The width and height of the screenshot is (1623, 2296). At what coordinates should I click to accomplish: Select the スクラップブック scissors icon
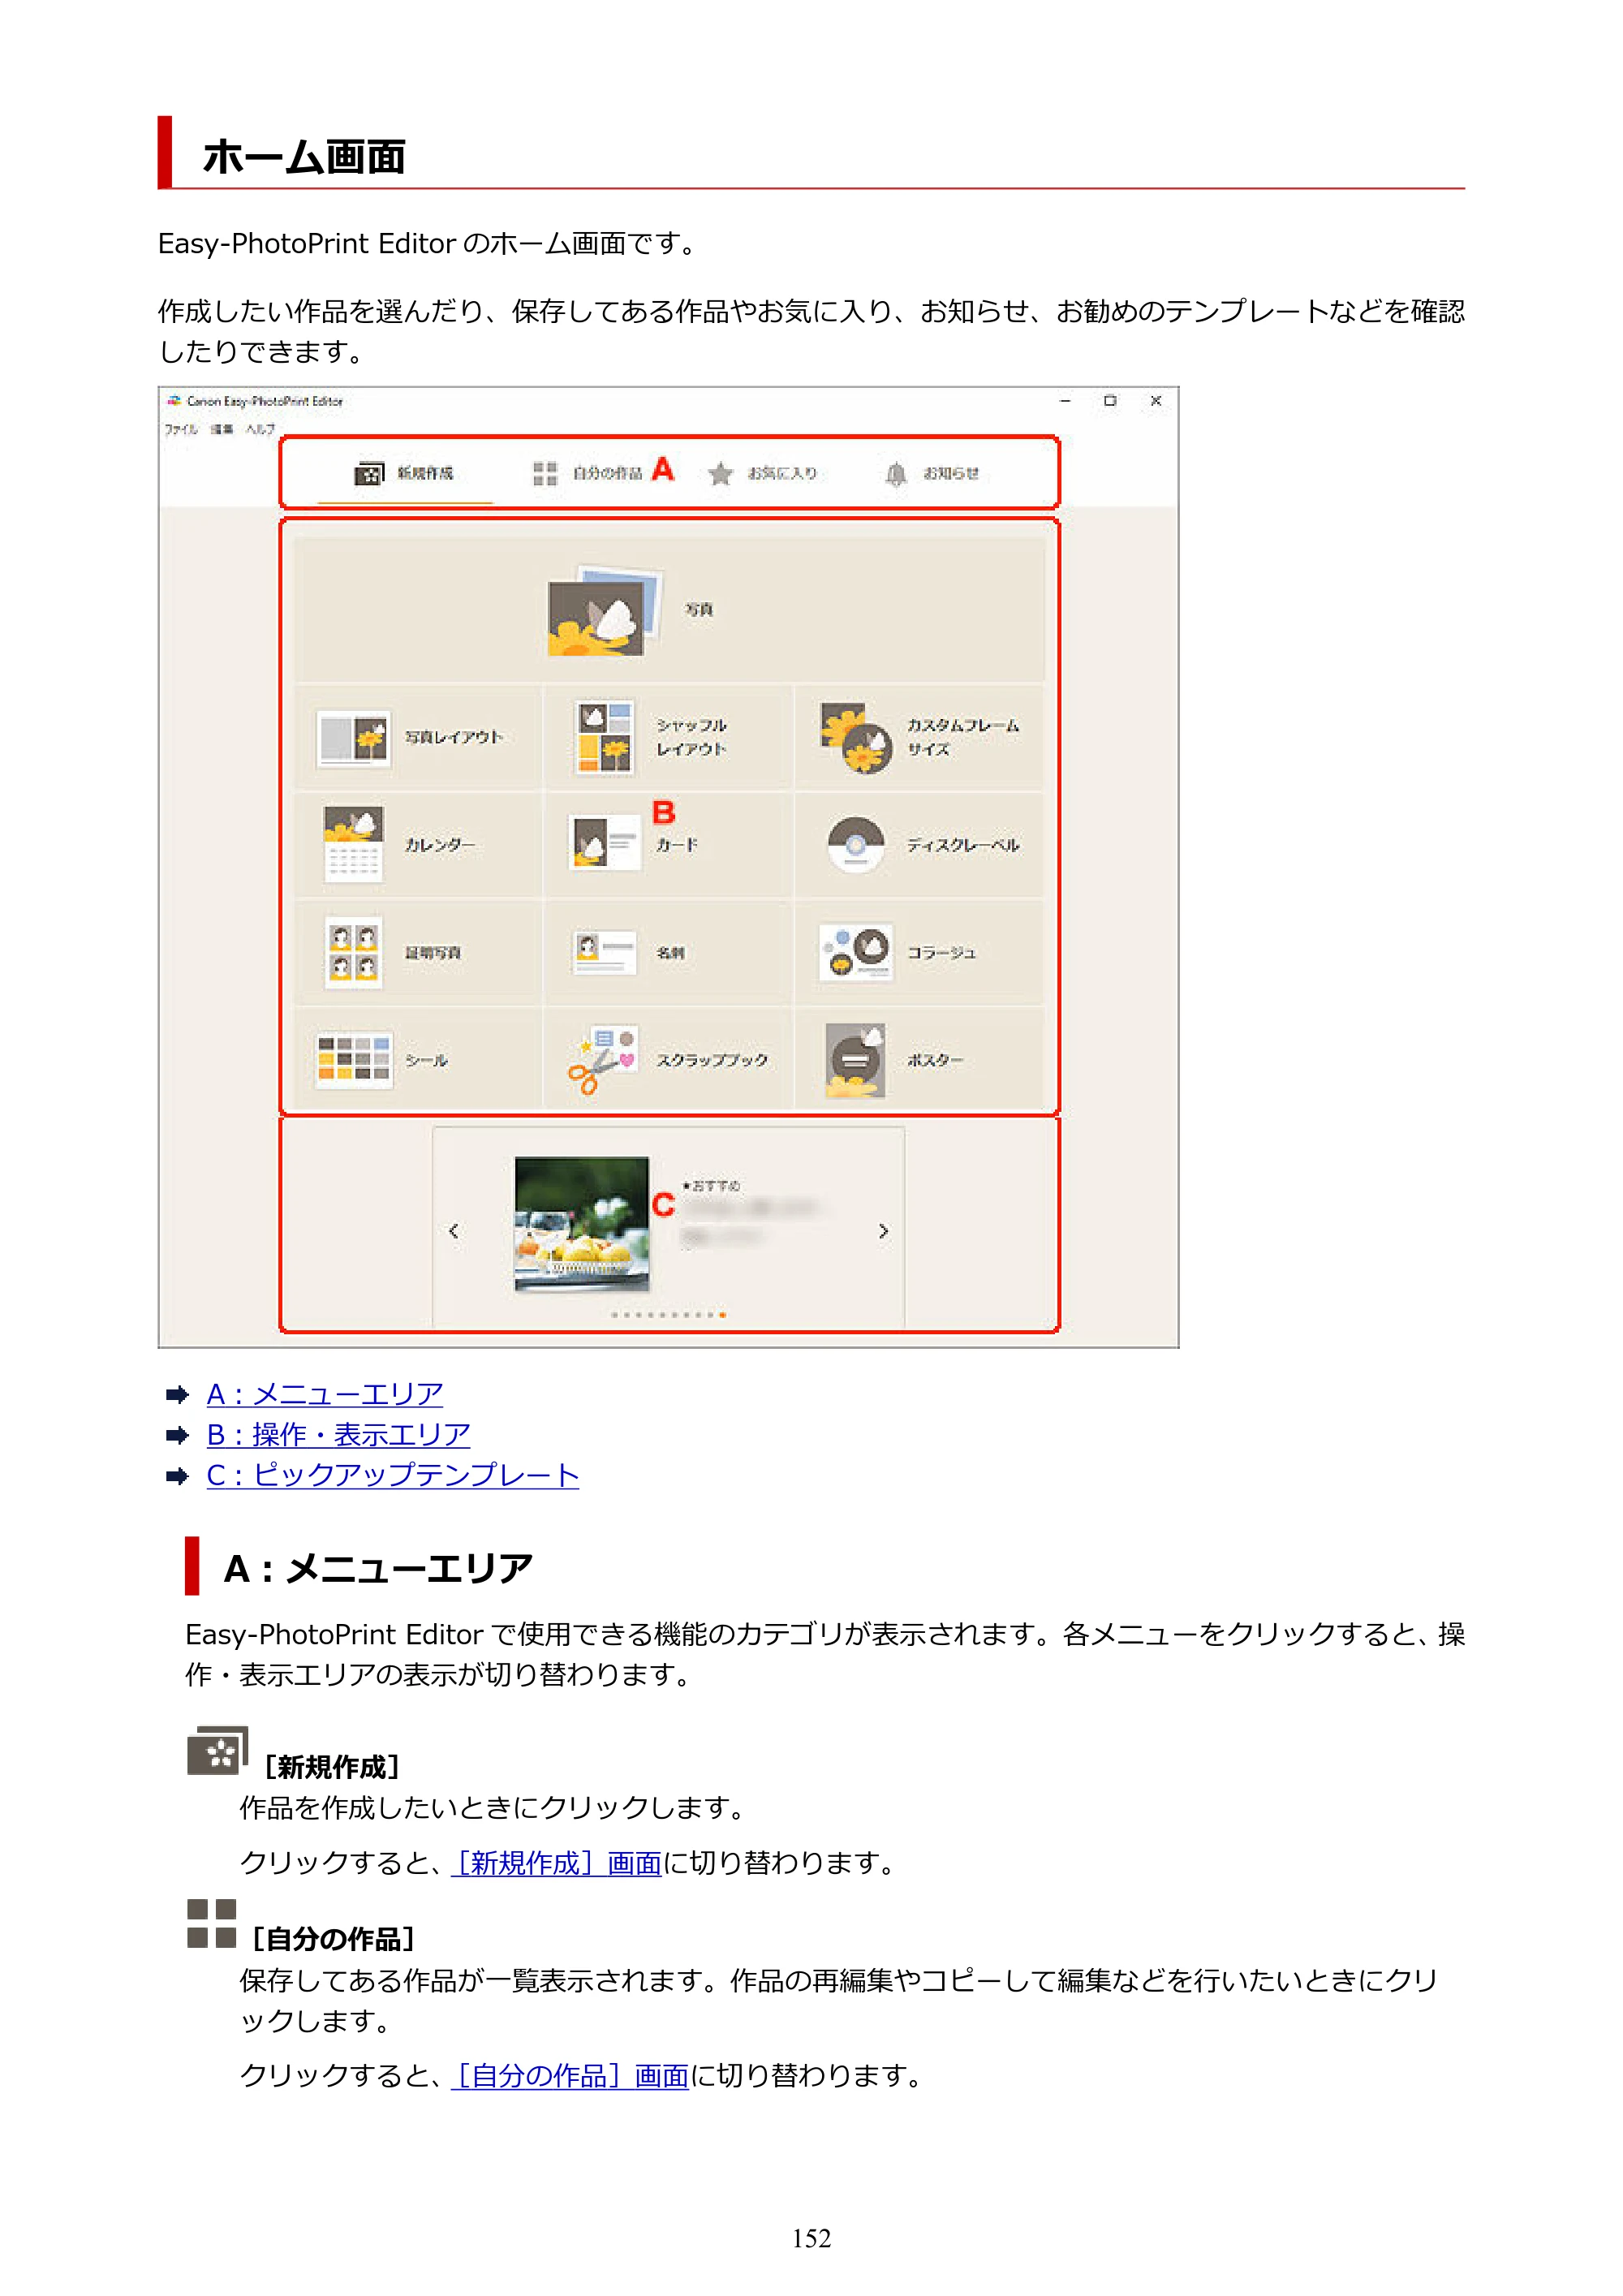click(603, 1060)
